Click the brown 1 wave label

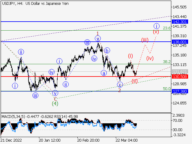pyautogui.click(x=97, y=33)
